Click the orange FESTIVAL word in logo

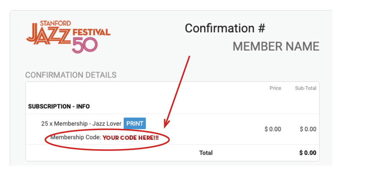pyautogui.click(x=91, y=32)
